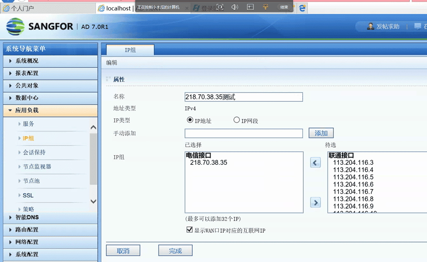Open IP组 submenu item in sidebar
The image size is (427, 262).
(28, 138)
